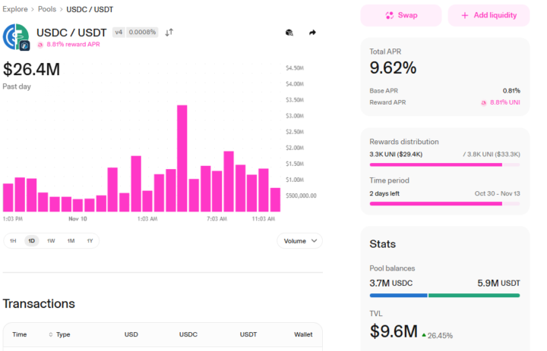This screenshot has width=547, height=351.
Task: Open the pool explorer link icon
Action: 289,33
